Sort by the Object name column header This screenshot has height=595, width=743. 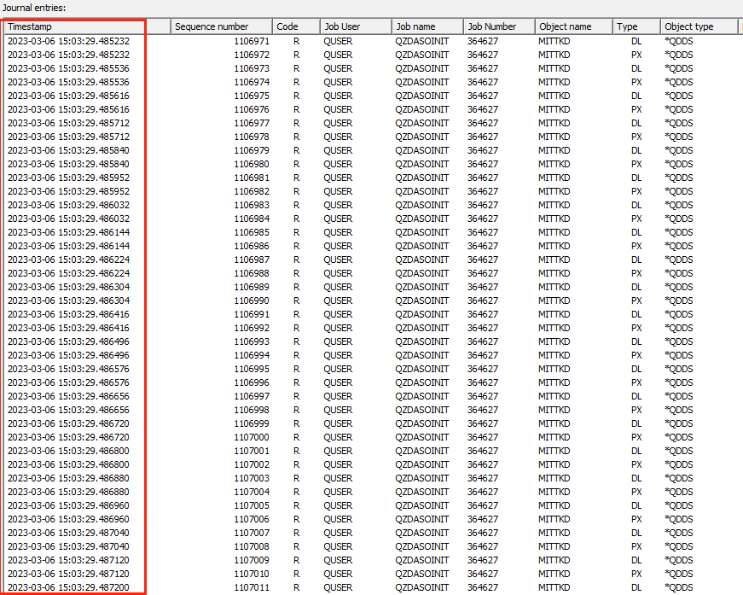click(x=573, y=26)
